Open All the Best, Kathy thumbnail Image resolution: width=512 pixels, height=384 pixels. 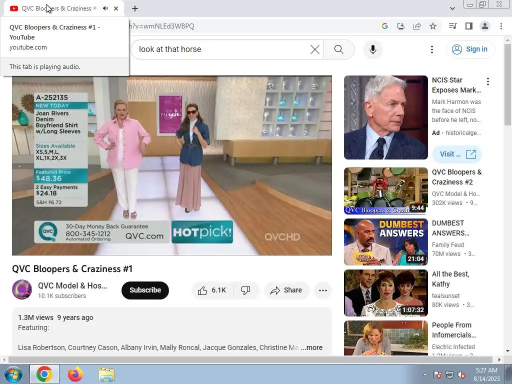pyautogui.click(x=385, y=293)
